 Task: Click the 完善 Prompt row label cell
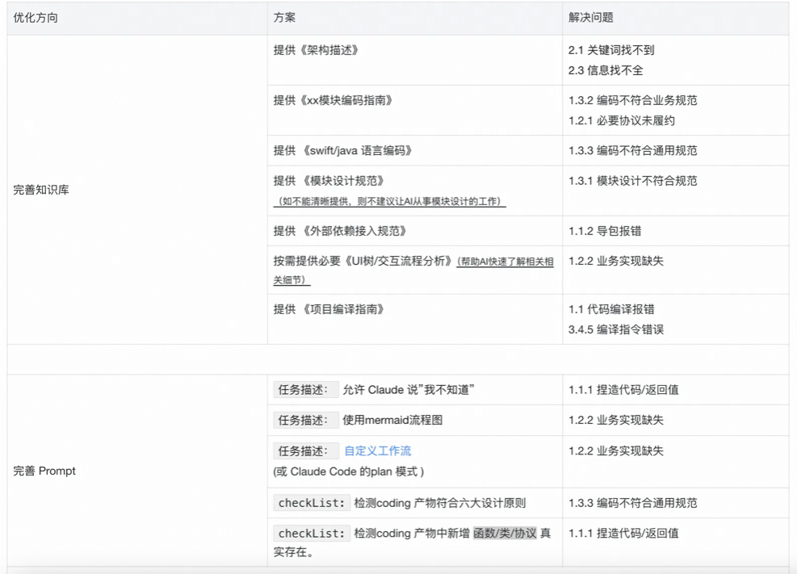44,471
